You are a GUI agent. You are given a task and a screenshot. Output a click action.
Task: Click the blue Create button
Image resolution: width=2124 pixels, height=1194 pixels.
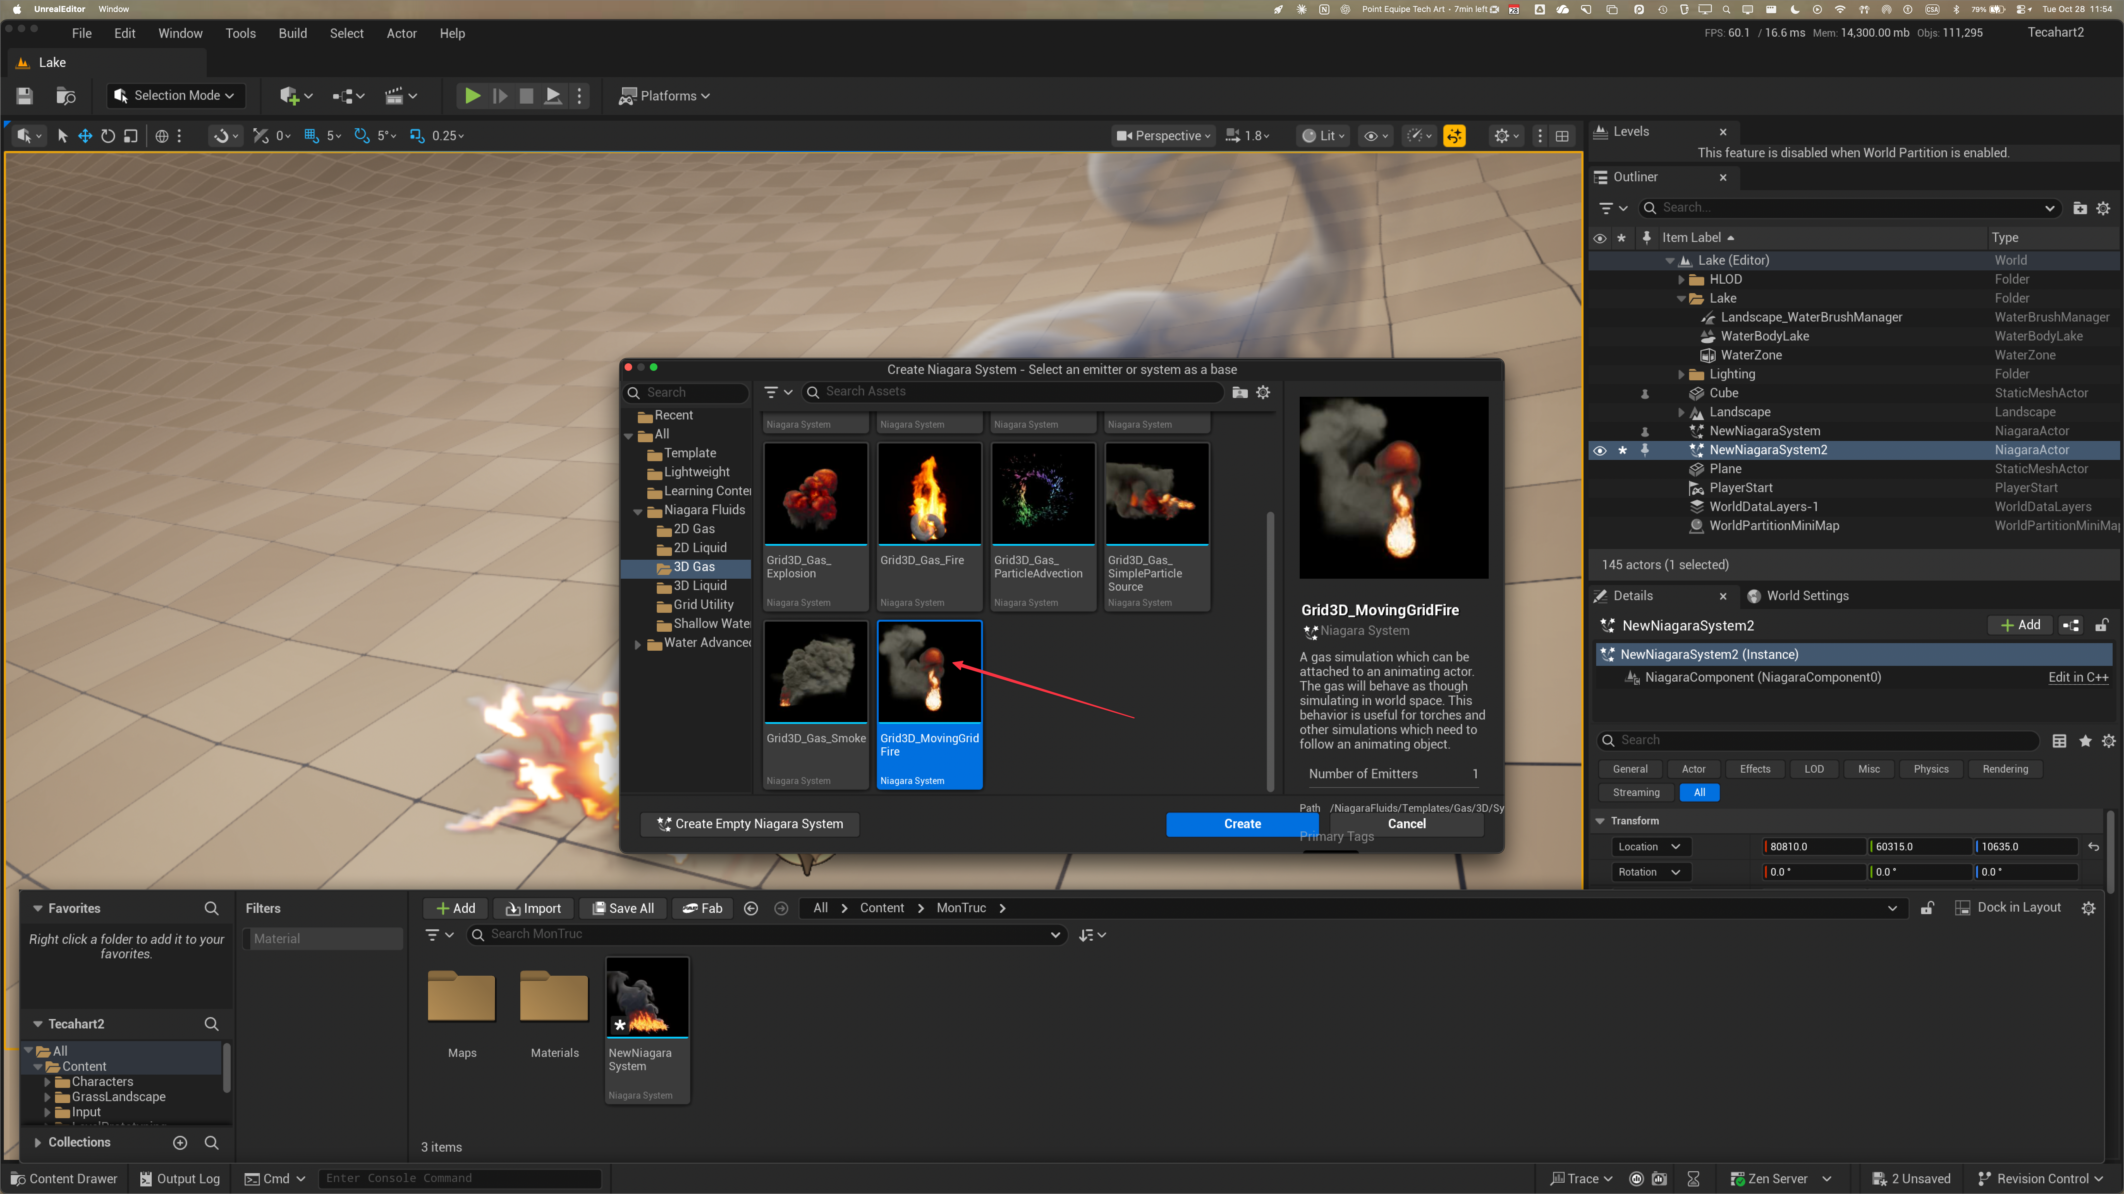pos(1242,824)
